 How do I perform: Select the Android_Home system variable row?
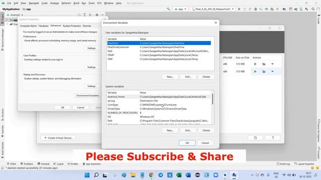(x=159, y=96)
